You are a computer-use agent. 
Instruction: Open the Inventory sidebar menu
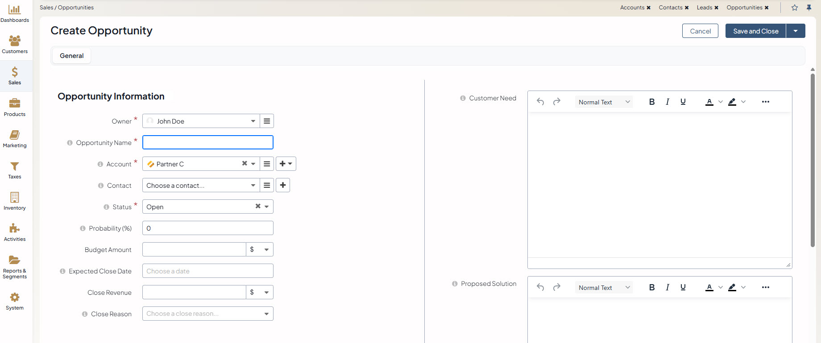[15, 201]
